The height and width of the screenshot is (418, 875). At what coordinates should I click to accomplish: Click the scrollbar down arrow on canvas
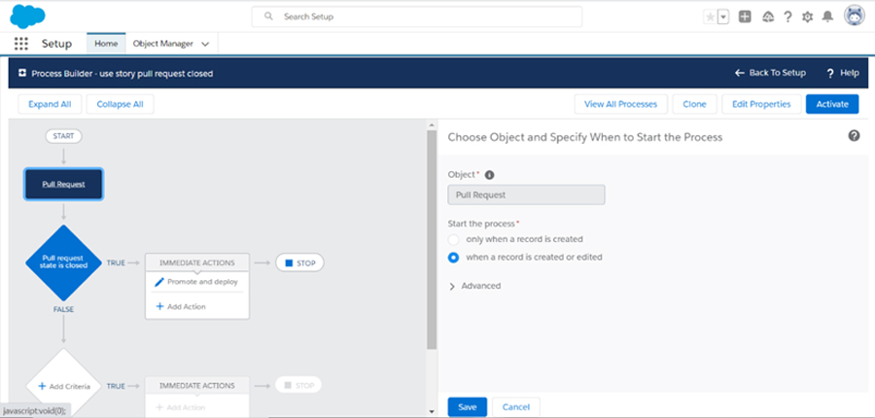[432, 412]
